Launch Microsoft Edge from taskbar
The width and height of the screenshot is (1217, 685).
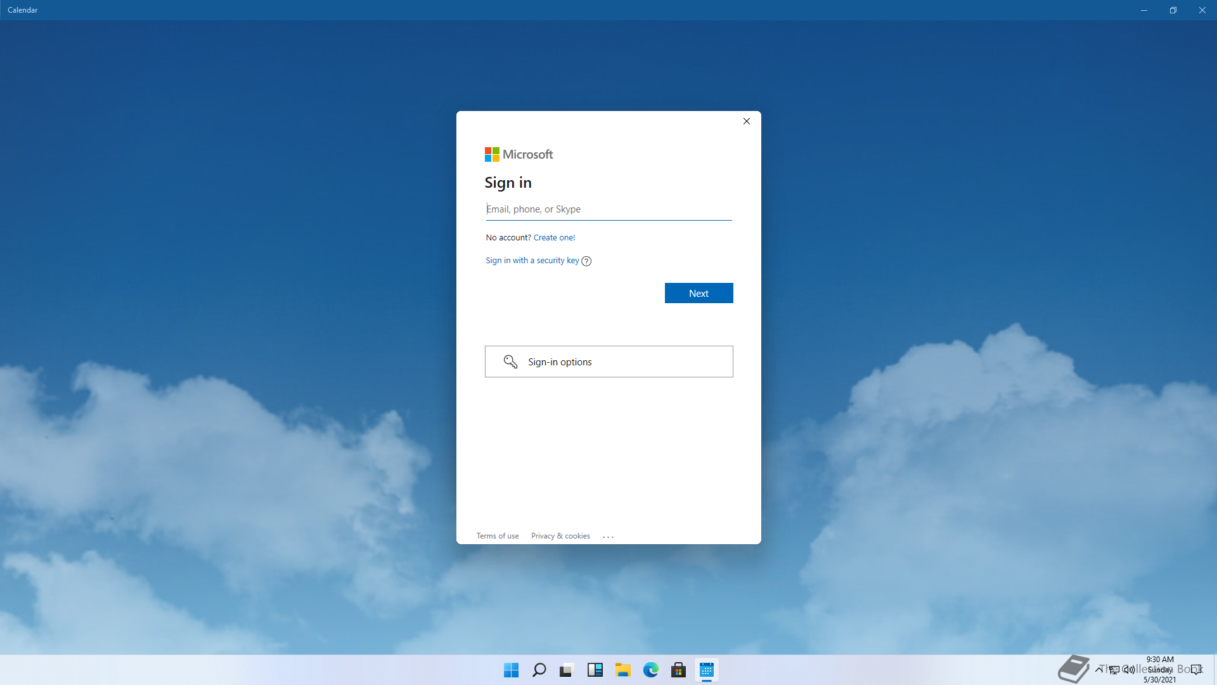(x=650, y=670)
